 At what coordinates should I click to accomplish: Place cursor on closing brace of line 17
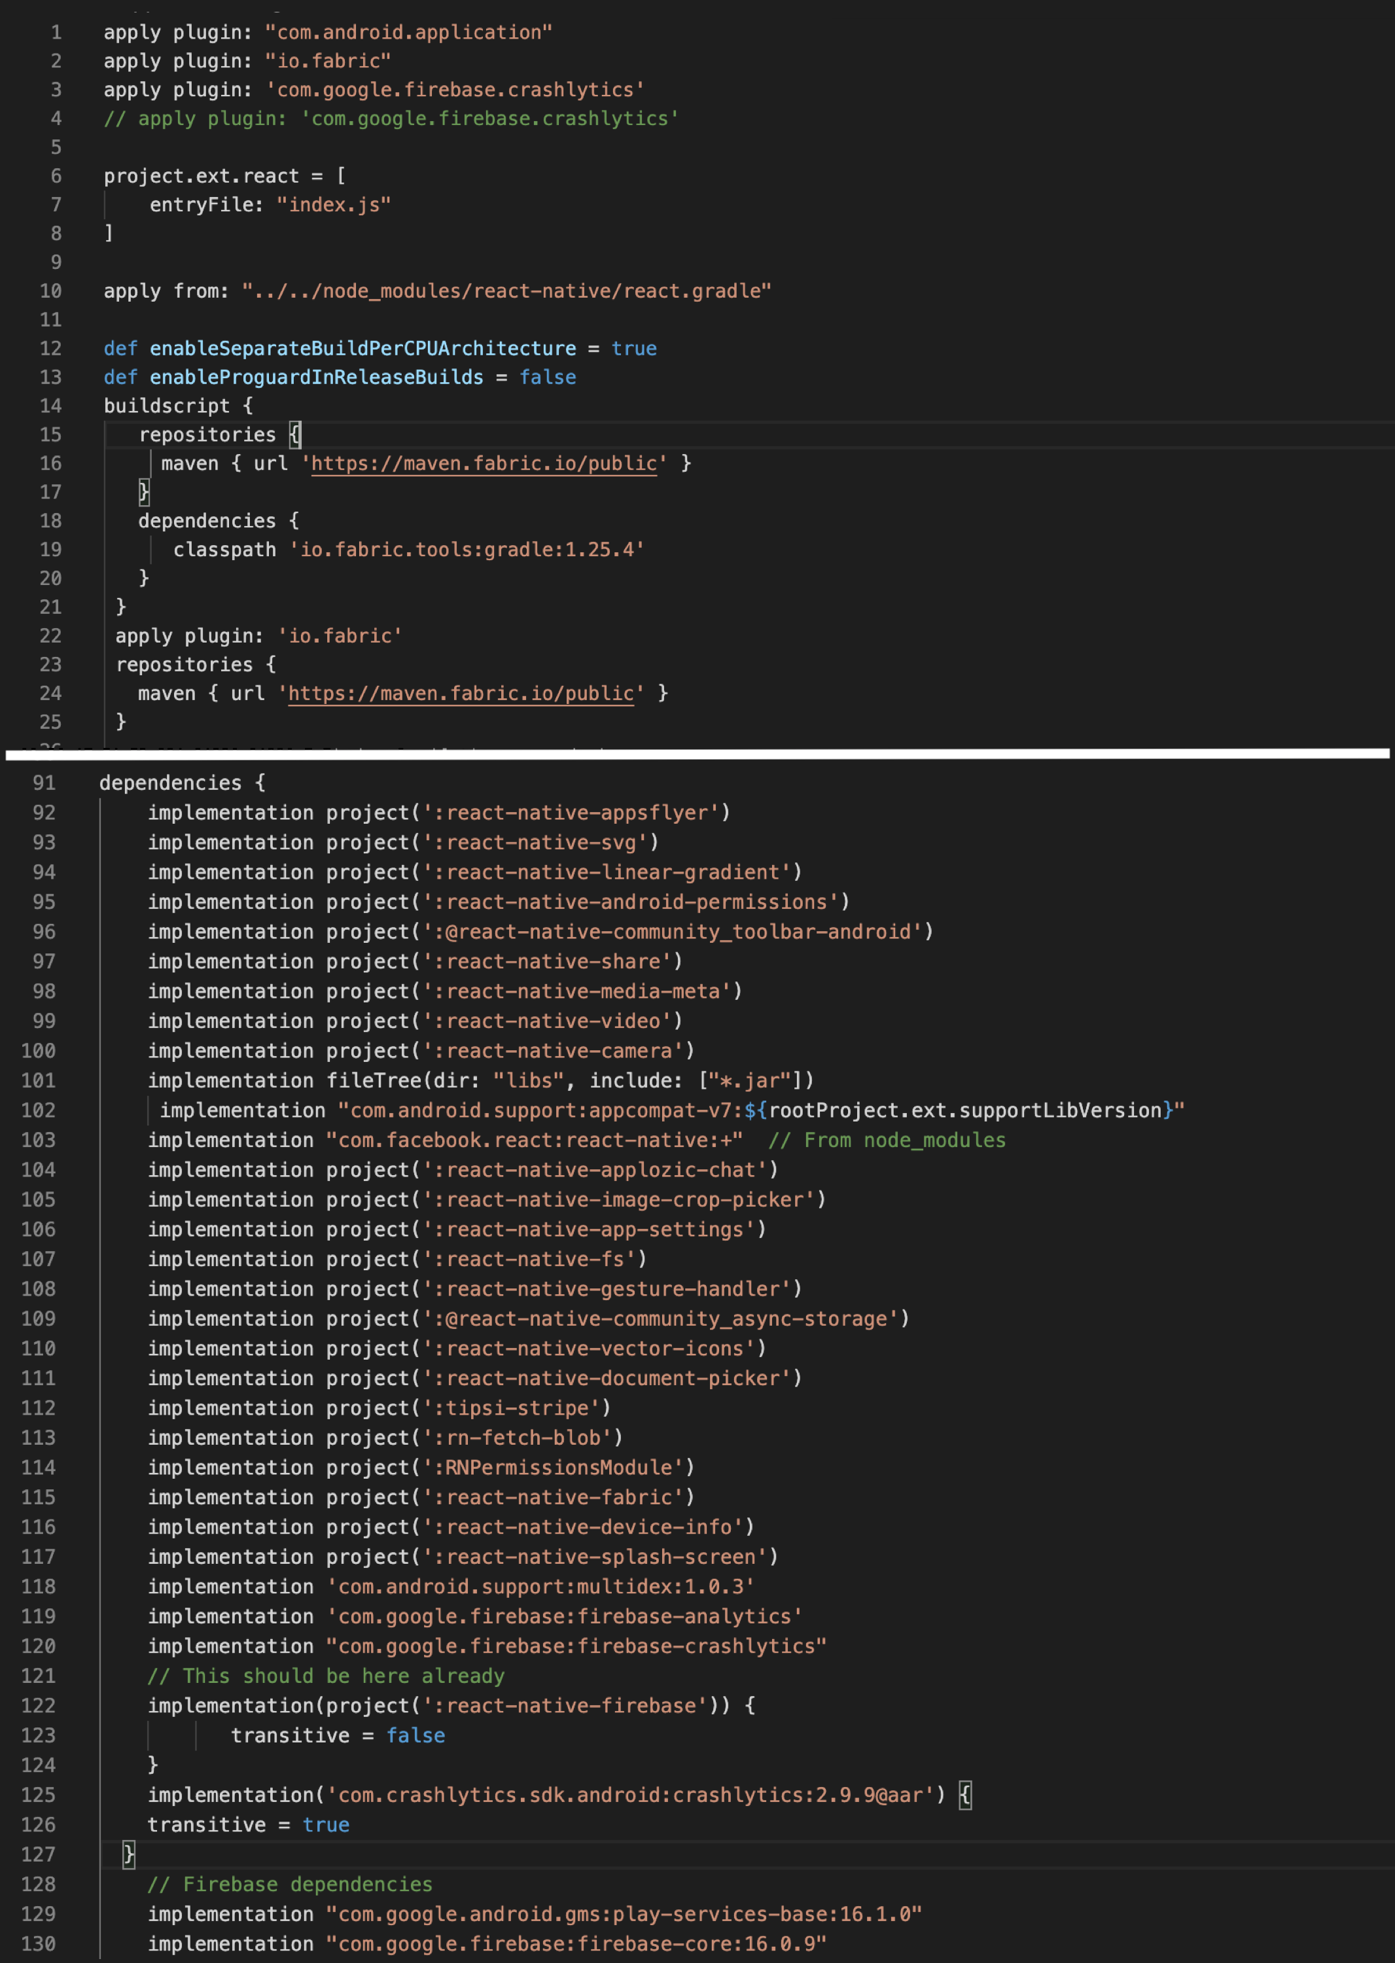pyautogui.click(x=143, y=492)
